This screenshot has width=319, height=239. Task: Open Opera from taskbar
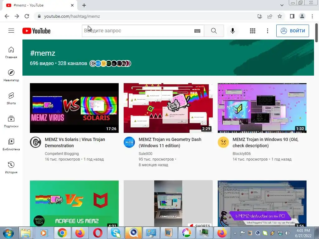point(98,233)
